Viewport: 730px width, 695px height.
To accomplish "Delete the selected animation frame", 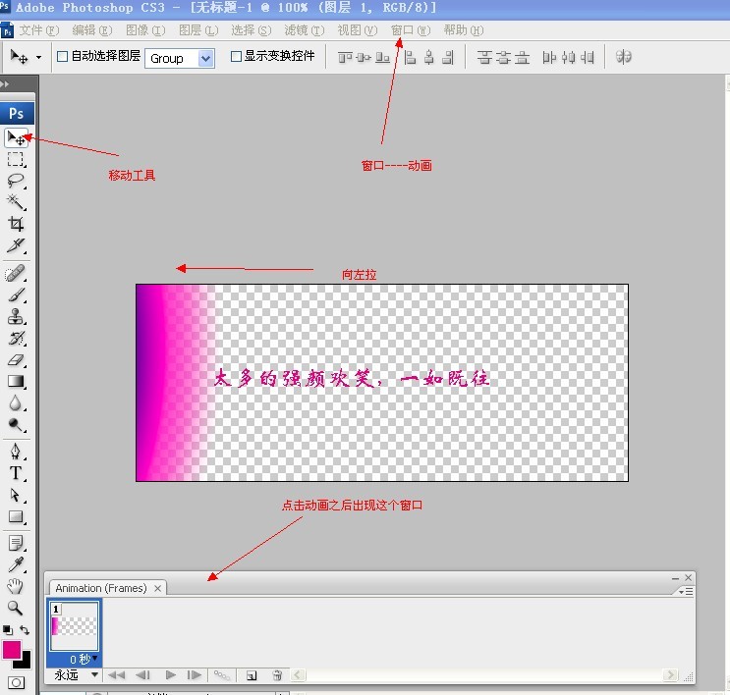I will tap(277, 675).
